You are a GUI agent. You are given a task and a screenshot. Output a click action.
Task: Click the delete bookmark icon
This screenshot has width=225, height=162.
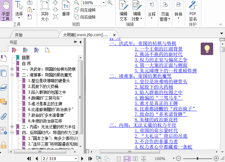[14, 50]
